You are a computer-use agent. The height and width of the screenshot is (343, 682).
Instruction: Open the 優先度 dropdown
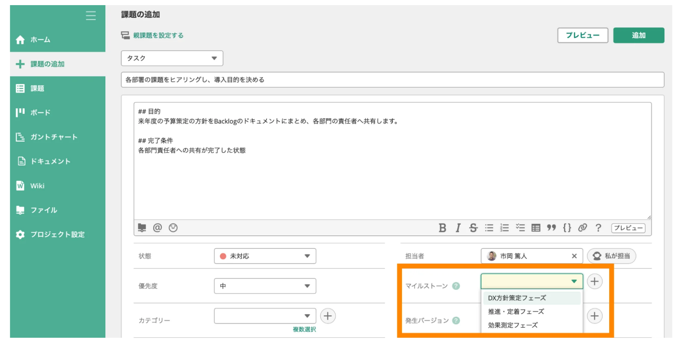[x=265, y=286]
